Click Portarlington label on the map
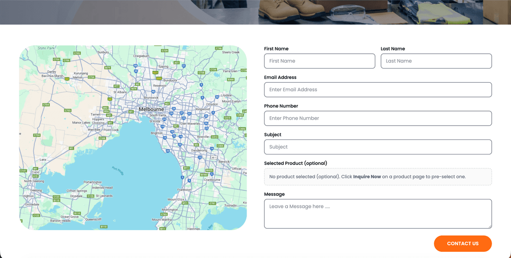This screenshot has width=511, height=258. pyautogui.click(x=93, y=182)
